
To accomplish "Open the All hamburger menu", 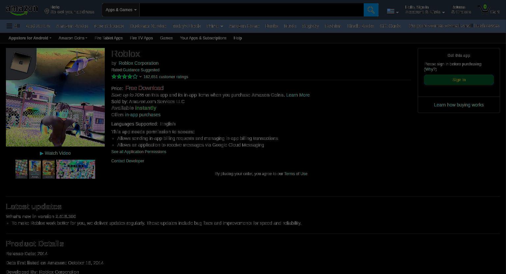I will (x=13, y=26).
